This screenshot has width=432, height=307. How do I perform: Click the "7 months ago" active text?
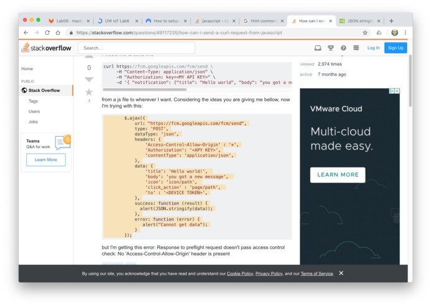(x=332, y=75)
